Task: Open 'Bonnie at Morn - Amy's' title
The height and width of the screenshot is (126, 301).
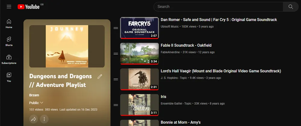Action: click(181, 122)
